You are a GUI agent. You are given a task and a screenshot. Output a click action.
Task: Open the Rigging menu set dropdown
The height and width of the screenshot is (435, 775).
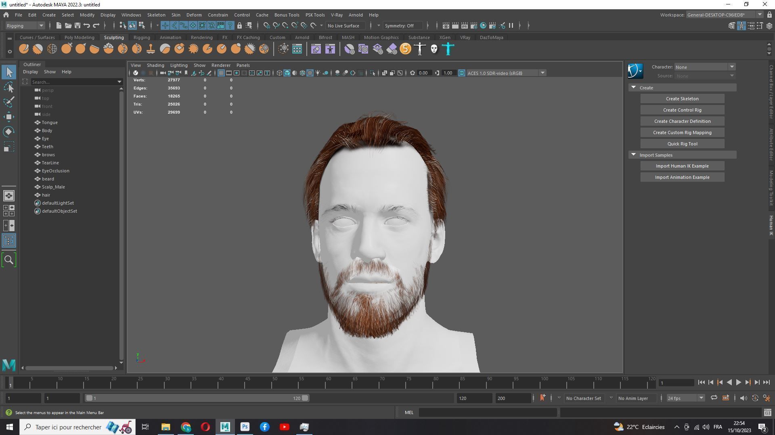point(25,25)
